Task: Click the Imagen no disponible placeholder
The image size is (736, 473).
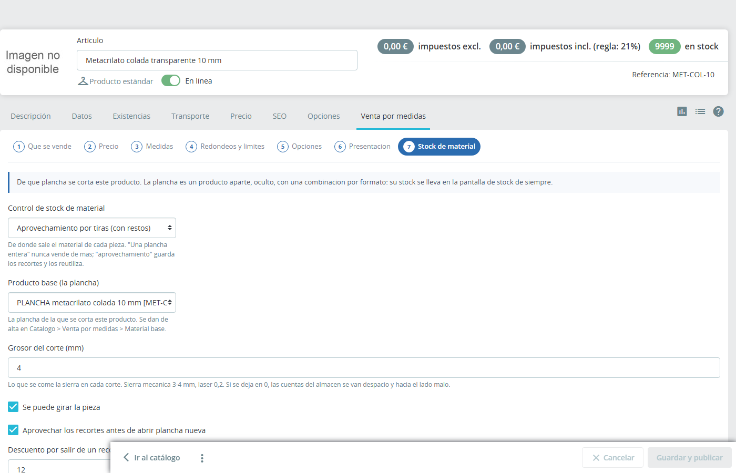Action: 33,62
